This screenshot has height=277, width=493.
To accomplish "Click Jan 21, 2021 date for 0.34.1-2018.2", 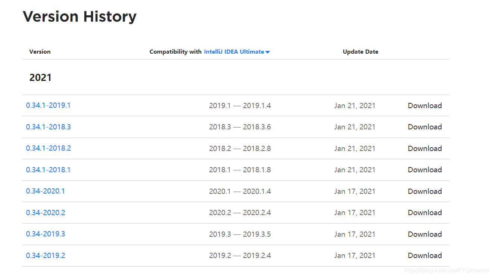I will pos(355,148).
